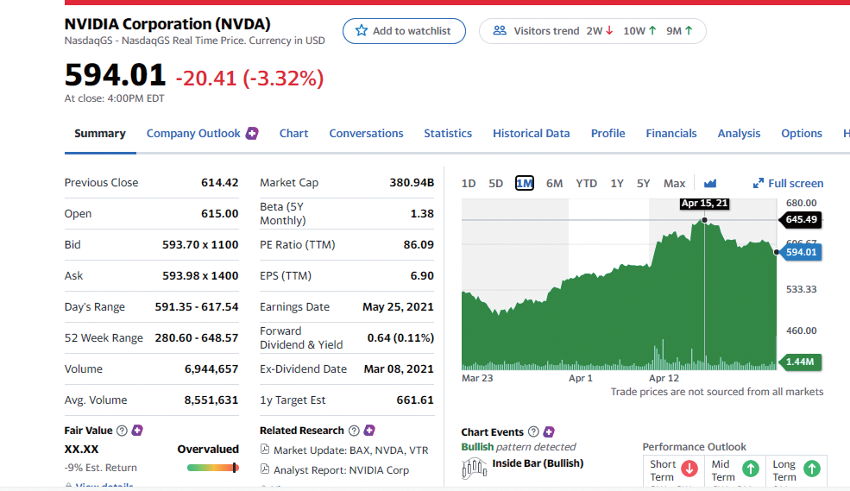Viewport: 850px width, 491px height.
Task: Click the Add to watchlist button
Action: [404, 31]
